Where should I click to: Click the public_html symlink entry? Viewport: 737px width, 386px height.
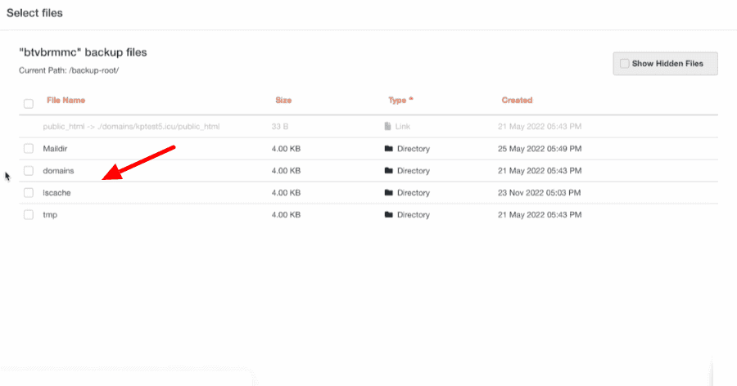131,127
